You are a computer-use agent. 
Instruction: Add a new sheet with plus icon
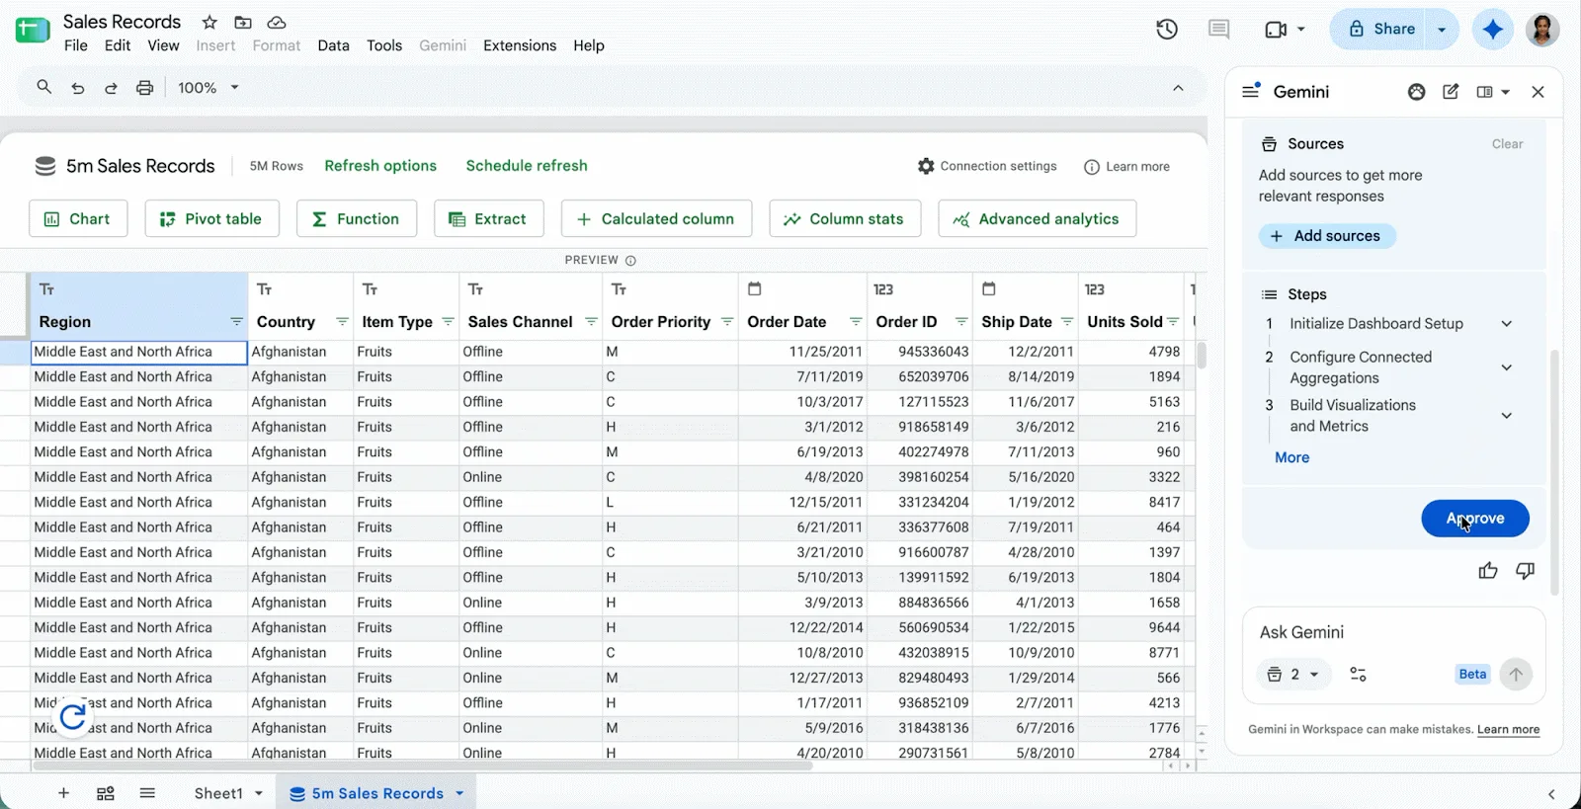(x=63, y=793)
